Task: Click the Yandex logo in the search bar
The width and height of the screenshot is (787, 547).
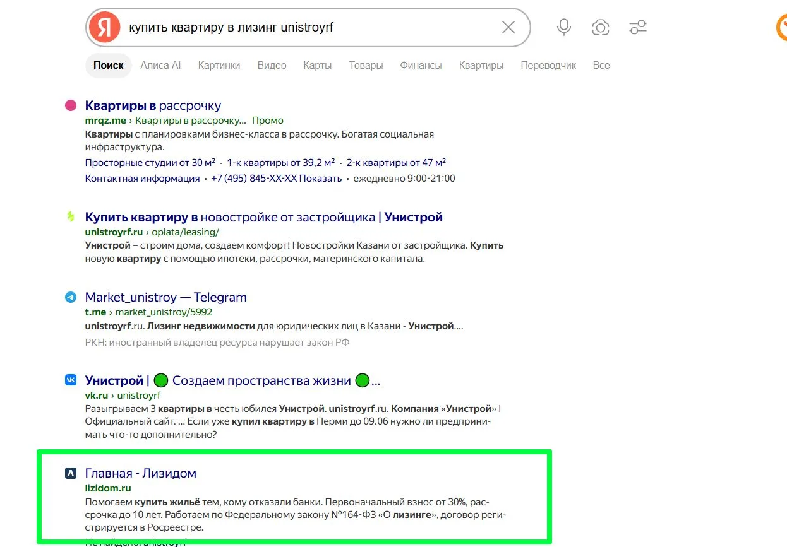Action: (x=104, y=27)
